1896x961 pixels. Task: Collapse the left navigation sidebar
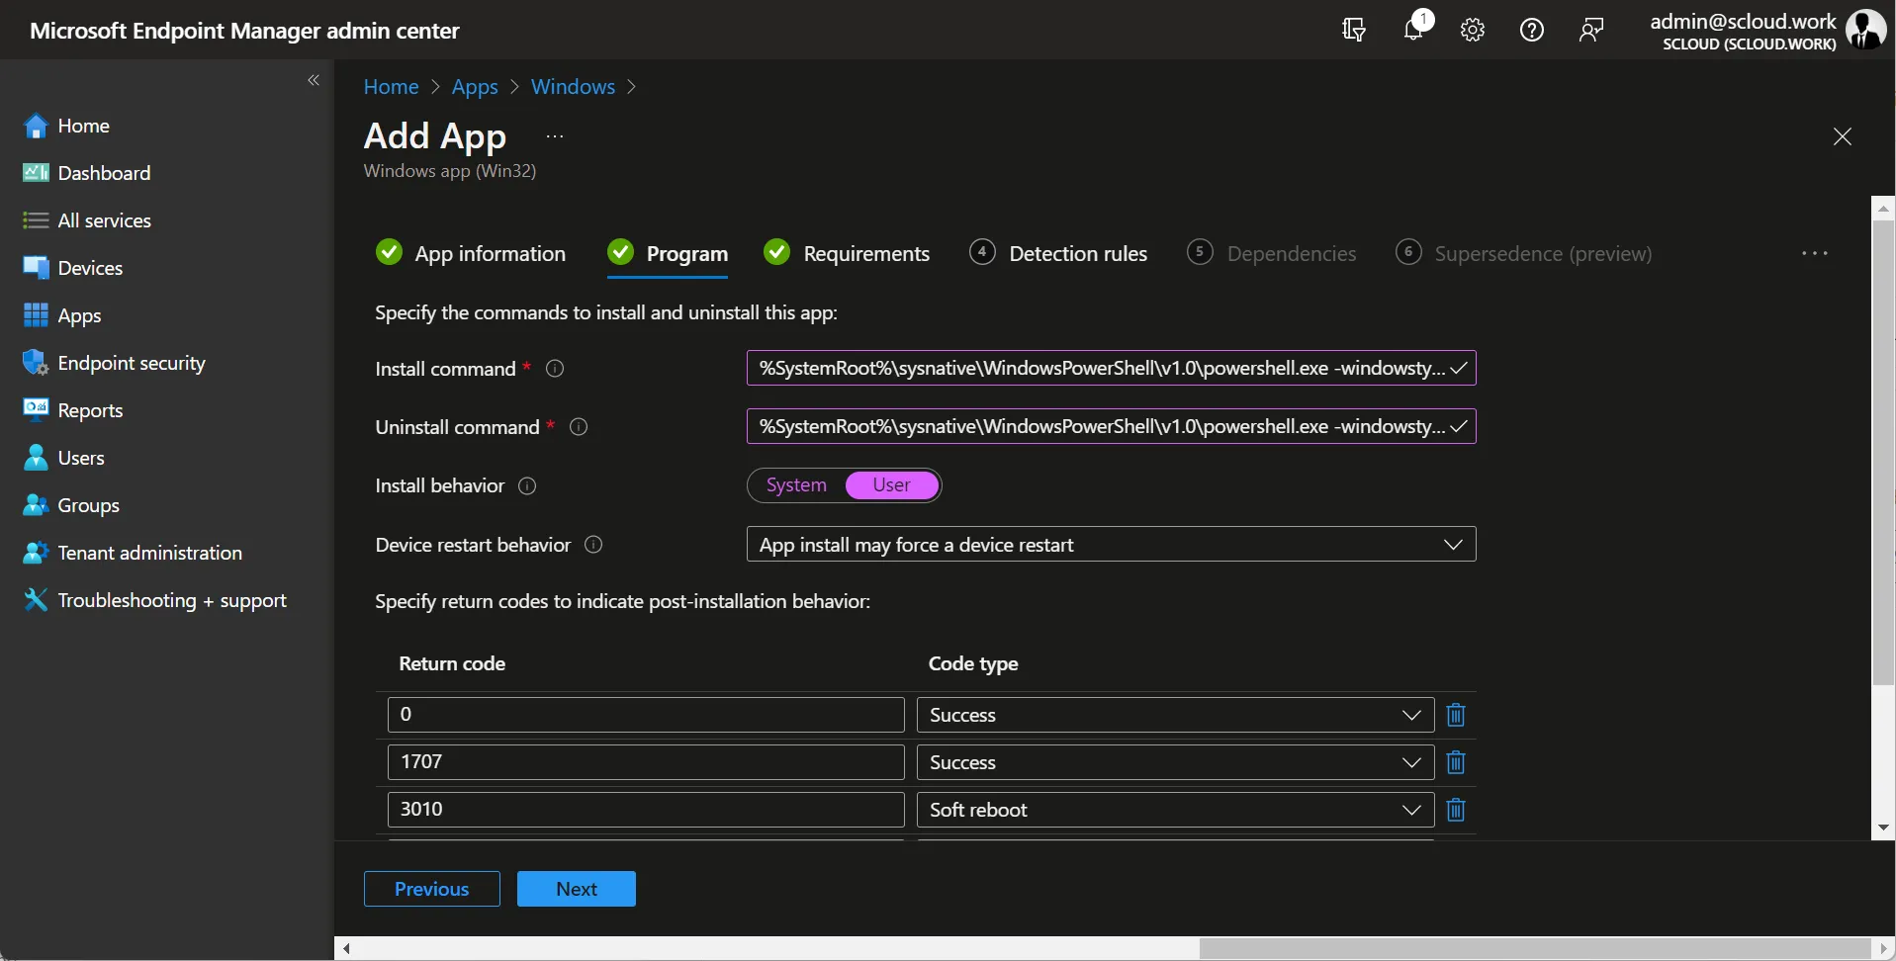pyautogui.click(x=314, y=80)
